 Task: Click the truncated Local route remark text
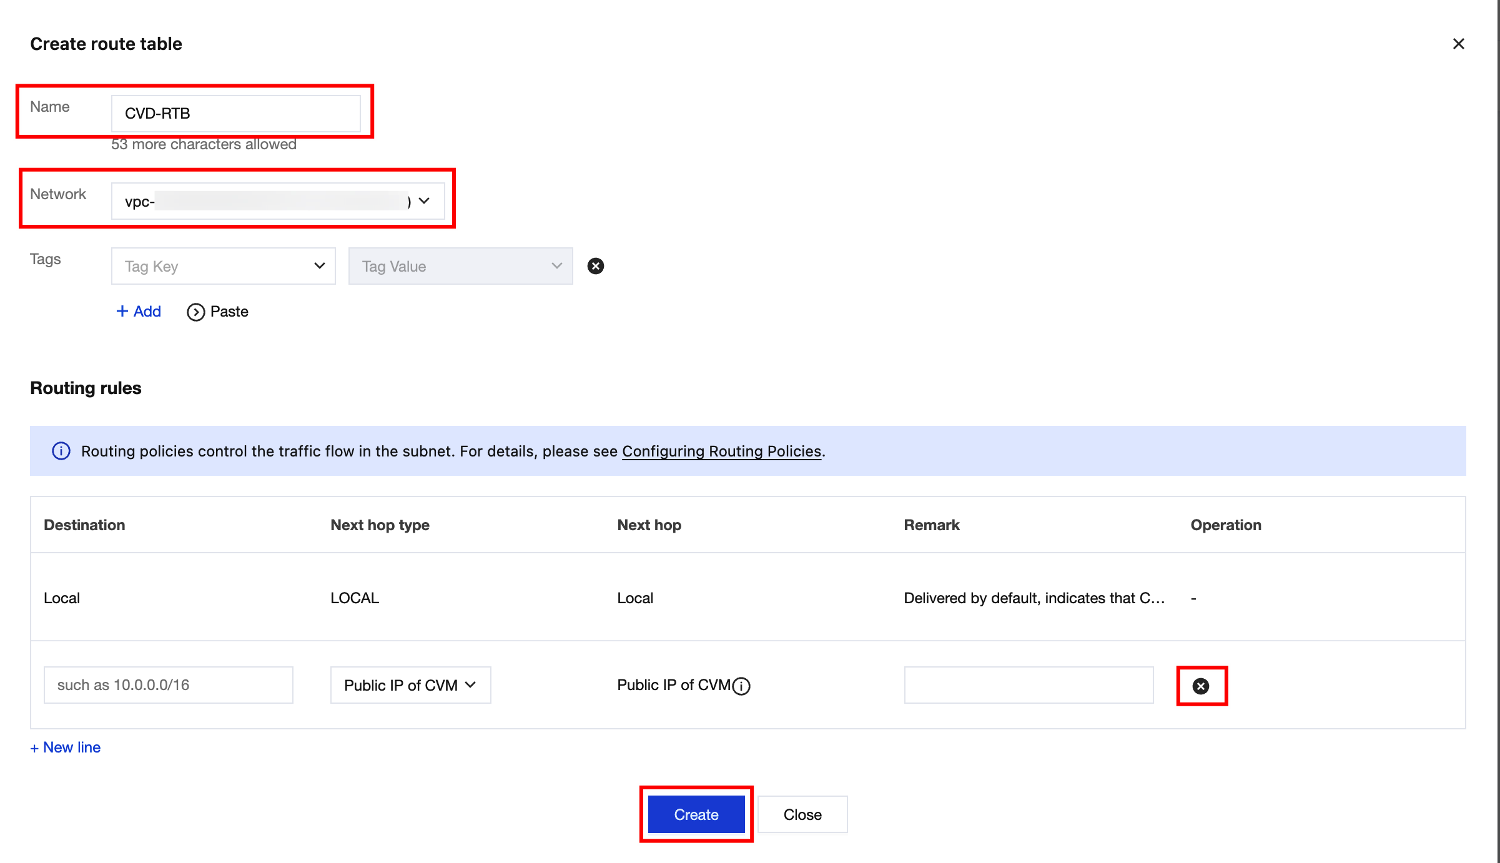pos(1034,598)
